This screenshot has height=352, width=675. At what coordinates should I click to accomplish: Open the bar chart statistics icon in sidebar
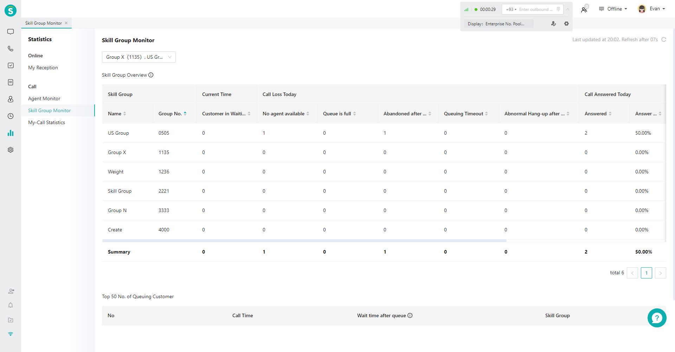click(x=11, y=133)
